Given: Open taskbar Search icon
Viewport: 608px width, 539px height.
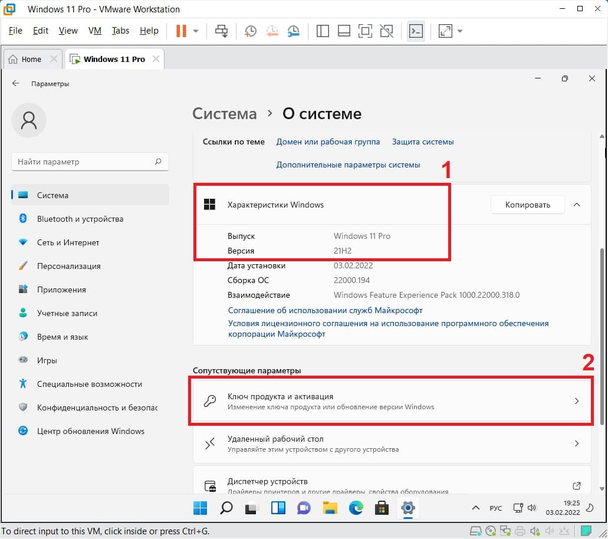Looking at the screenshot, I should coord(226,508).
